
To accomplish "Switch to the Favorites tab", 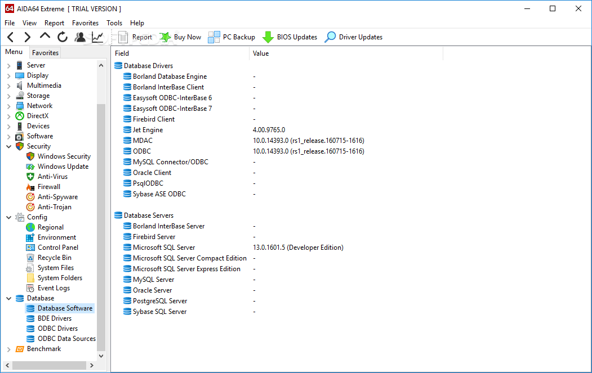I will point(45,53).
